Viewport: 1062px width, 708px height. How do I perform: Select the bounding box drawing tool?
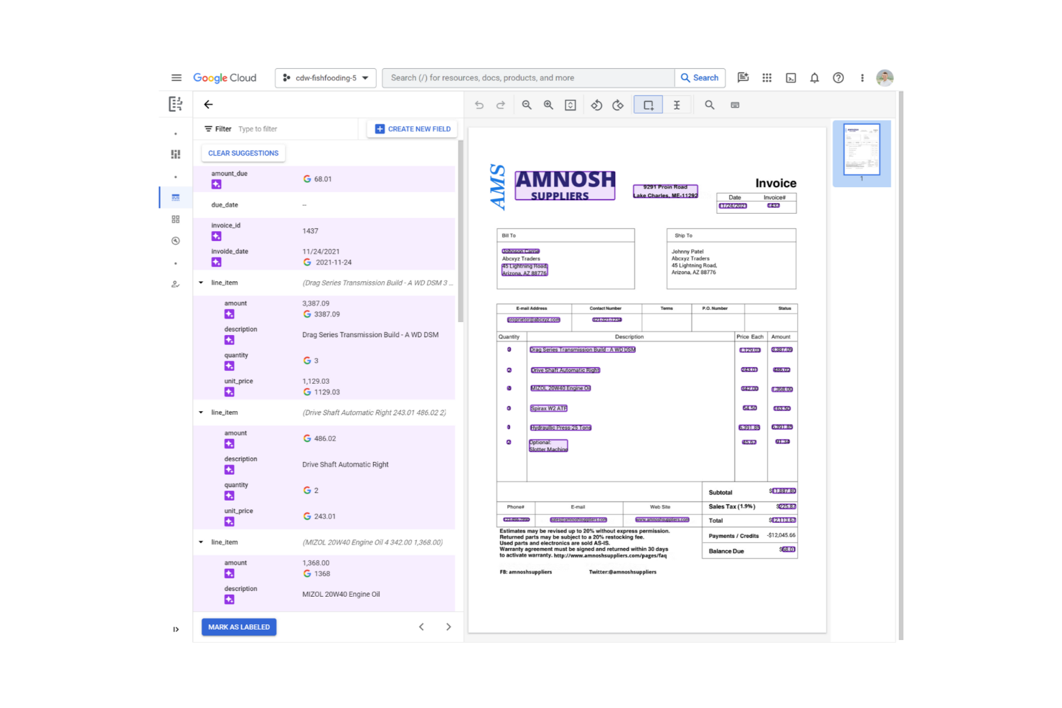pos(648,105)
